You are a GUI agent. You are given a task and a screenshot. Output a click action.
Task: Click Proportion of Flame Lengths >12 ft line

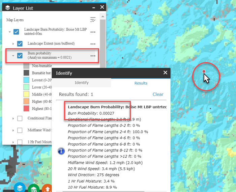[105, 156]
